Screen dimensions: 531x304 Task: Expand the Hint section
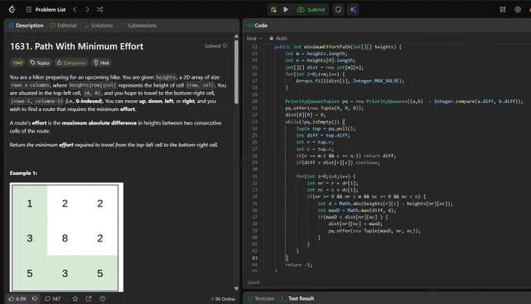coord(102,63)
